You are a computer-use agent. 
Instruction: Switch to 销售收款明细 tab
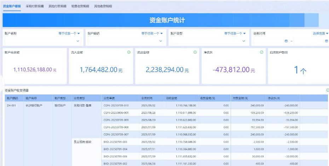coord(80,6)
